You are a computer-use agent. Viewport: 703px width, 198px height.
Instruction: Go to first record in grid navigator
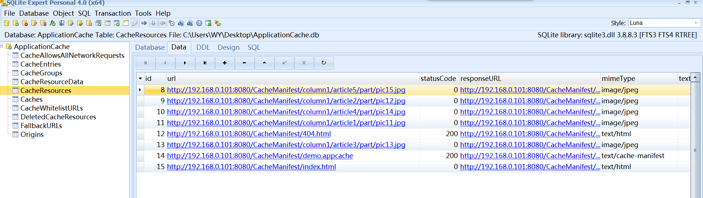(146, 63)
